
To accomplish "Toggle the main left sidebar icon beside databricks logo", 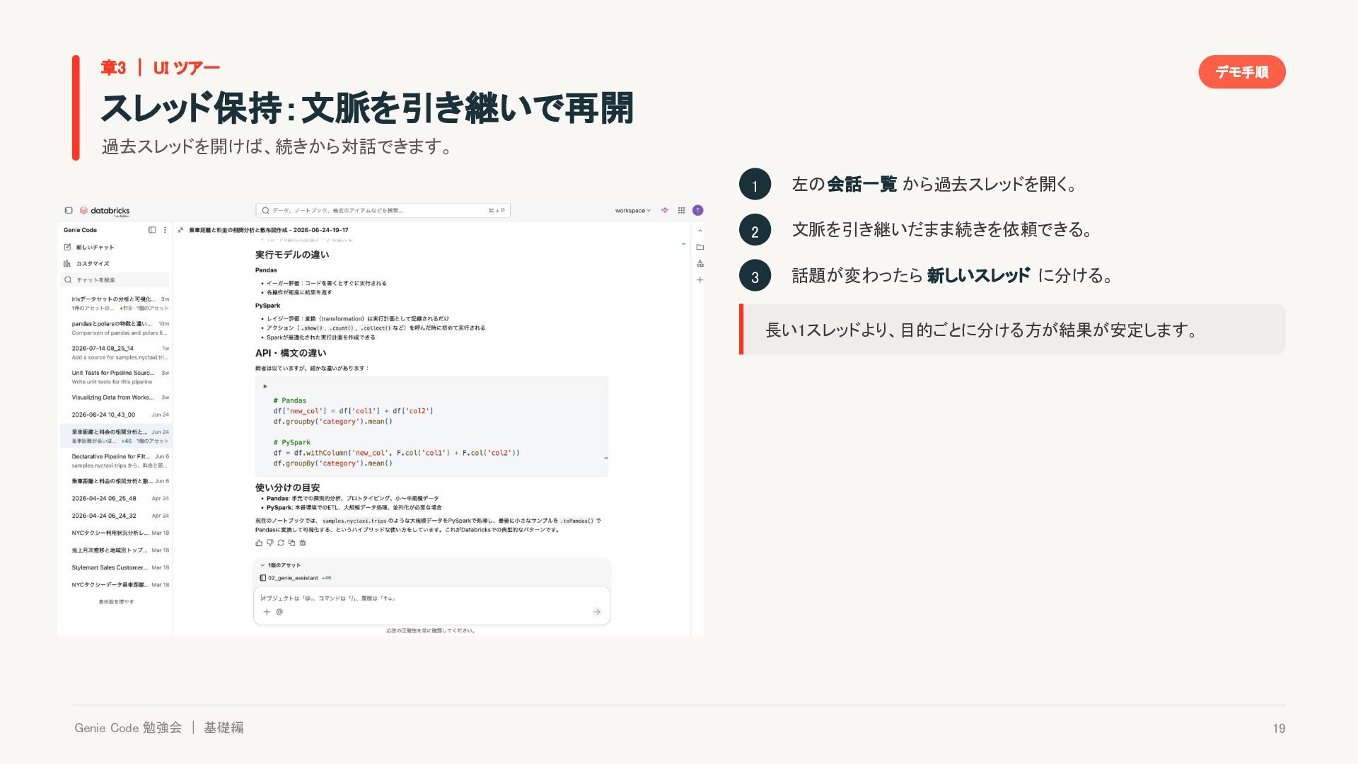I will point(69,210).
